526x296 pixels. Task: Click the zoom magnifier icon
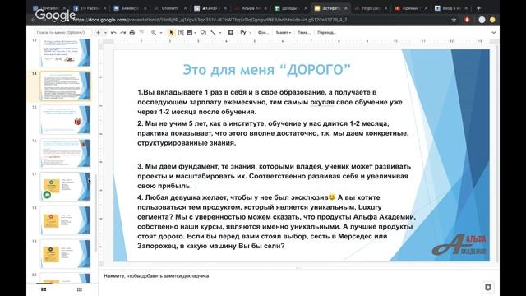coord(154,33)
